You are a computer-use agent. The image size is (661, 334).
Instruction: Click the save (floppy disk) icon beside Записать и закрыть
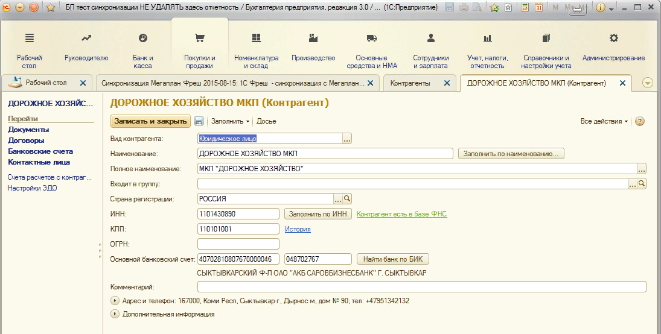[x=199, y=121]
